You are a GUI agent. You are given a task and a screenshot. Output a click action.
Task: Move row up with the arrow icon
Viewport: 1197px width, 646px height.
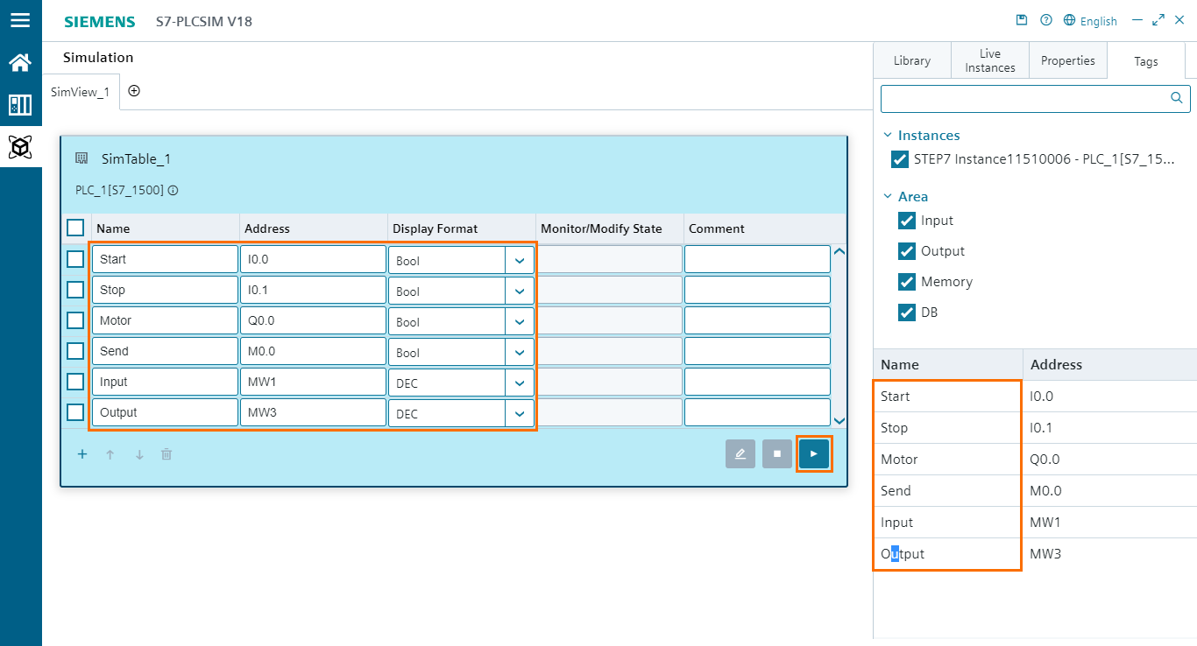click(x=110, y=454)
